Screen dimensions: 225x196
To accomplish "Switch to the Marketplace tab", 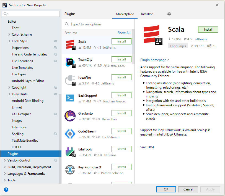I will [x=125, y=14].
